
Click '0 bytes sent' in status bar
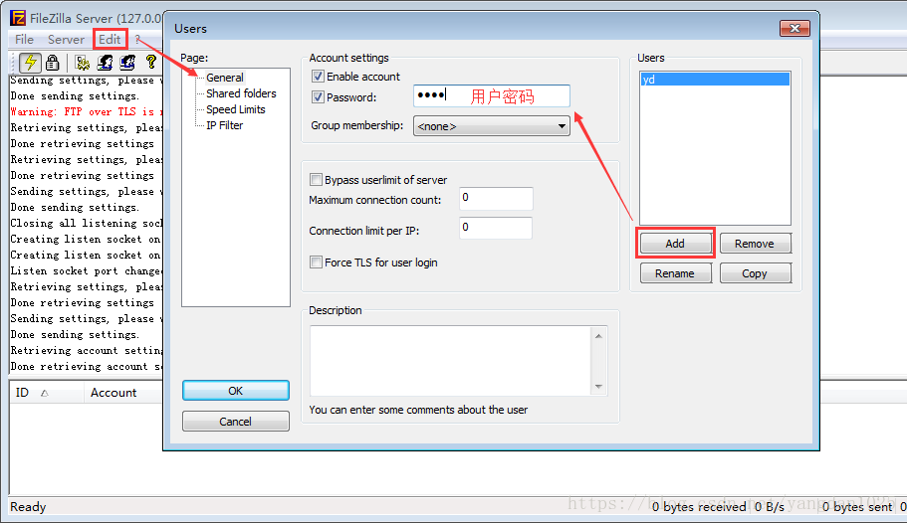pyautogui.click(x=856, y=507)
